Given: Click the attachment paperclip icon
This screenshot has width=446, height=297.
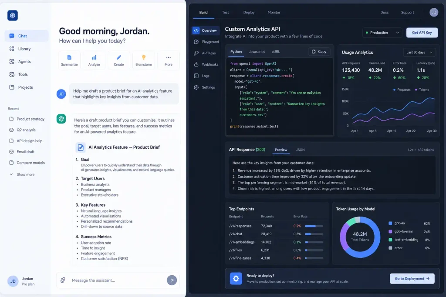Looking at the screenshot, I should click(x=63, y=280).
